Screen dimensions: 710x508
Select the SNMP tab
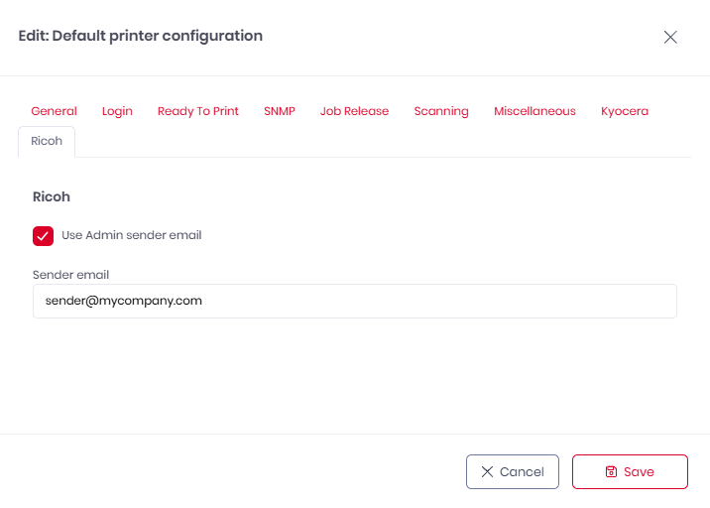(280, 111)
